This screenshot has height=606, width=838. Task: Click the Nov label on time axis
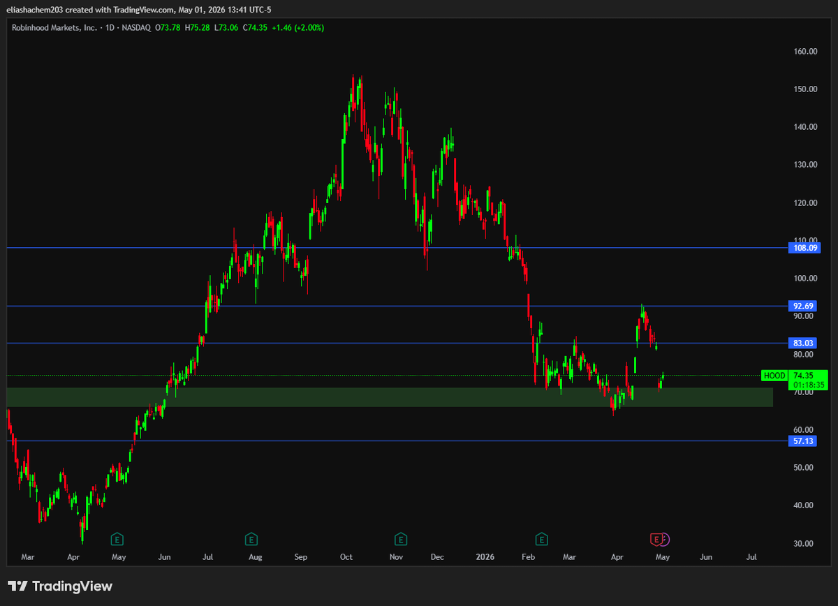click(396, 557)
